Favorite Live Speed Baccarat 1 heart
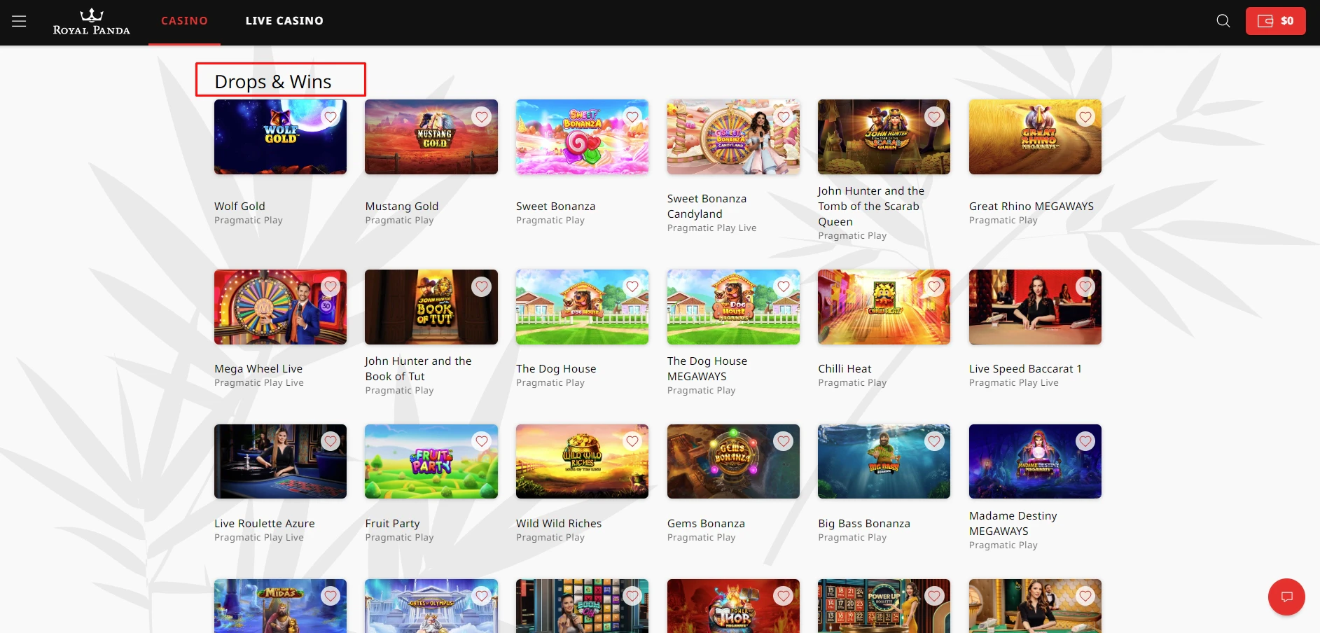Viewport: 1320px width, 633px height. tap(1085, 286)
